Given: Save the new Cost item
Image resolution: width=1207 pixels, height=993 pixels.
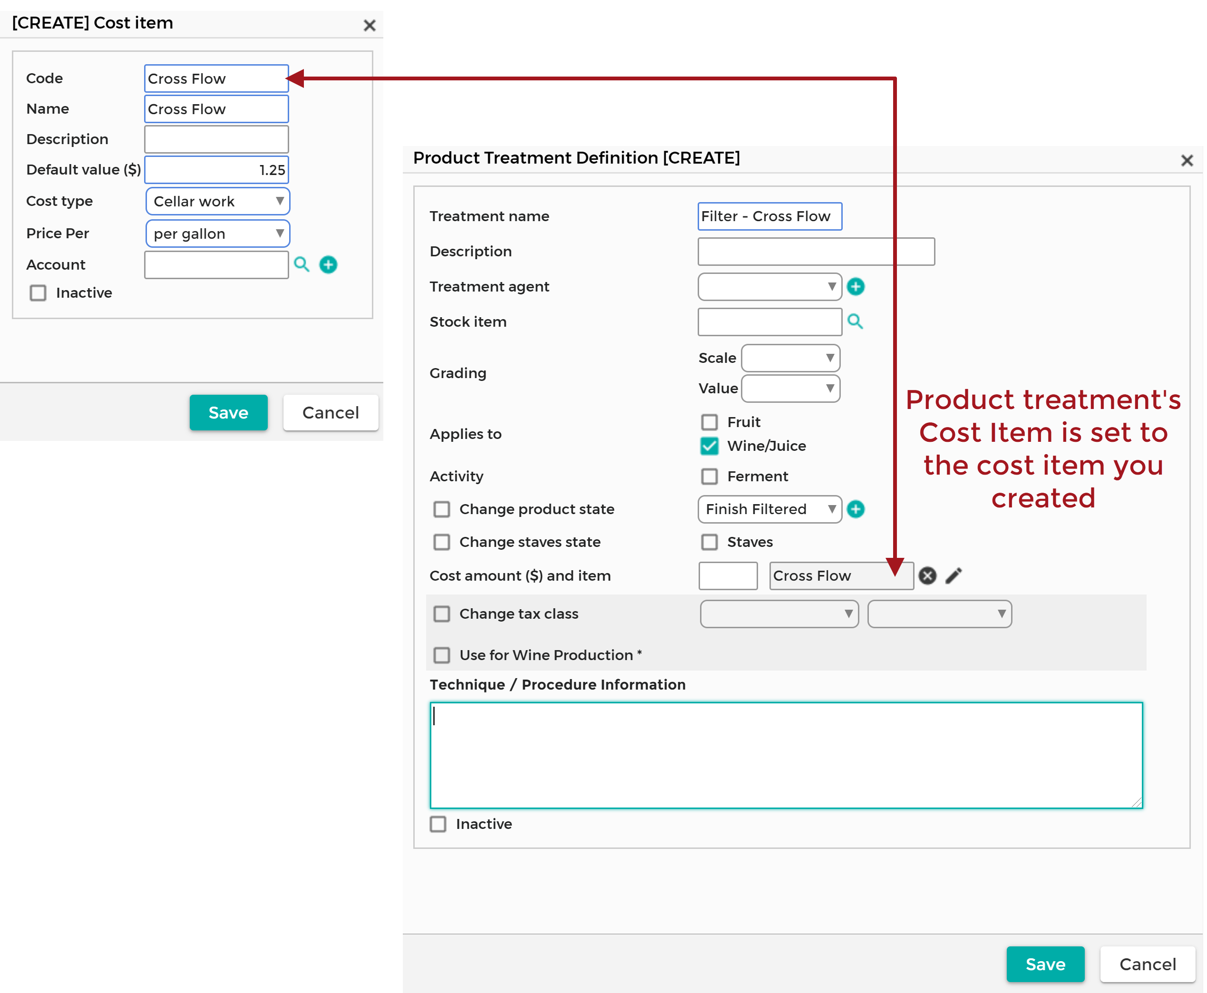Looking at the screenshot, I should point(229,412).
